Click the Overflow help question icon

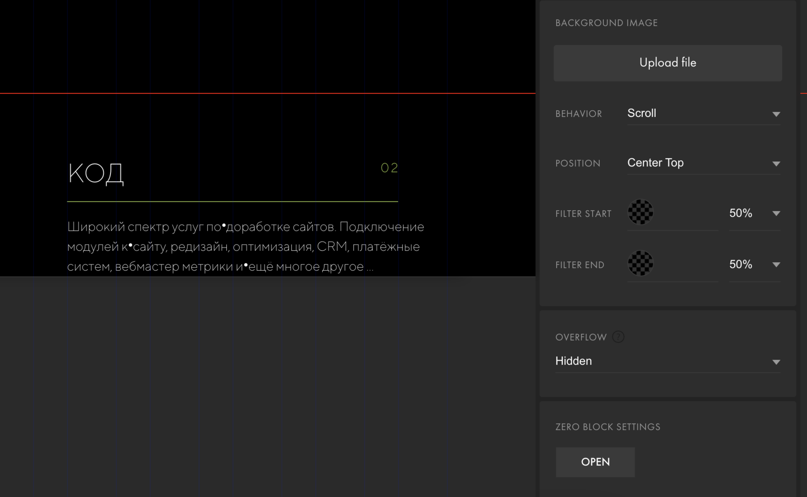coord(618,337)
